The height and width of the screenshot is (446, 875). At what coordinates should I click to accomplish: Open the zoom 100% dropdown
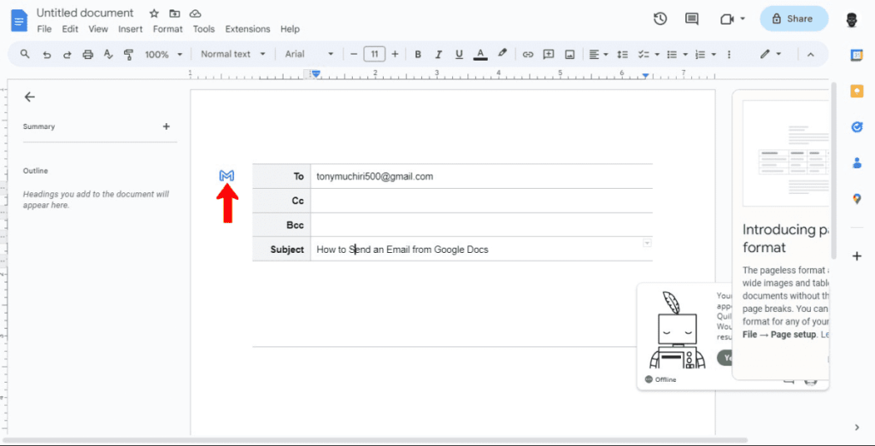pos(163,54)
